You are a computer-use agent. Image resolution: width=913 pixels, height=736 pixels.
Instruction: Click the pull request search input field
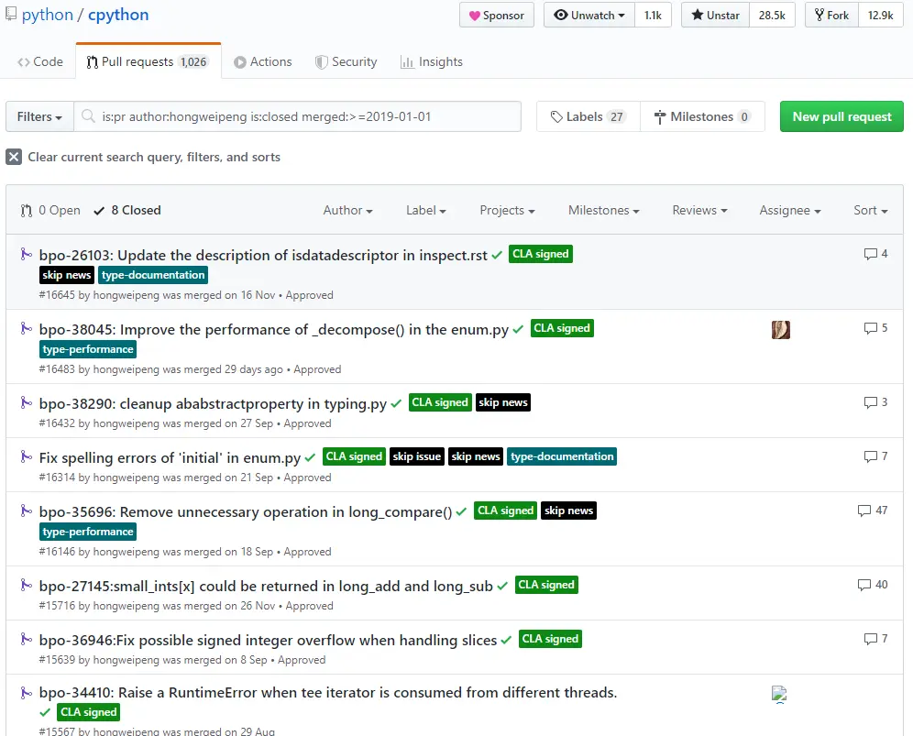[x=298, y=116]
